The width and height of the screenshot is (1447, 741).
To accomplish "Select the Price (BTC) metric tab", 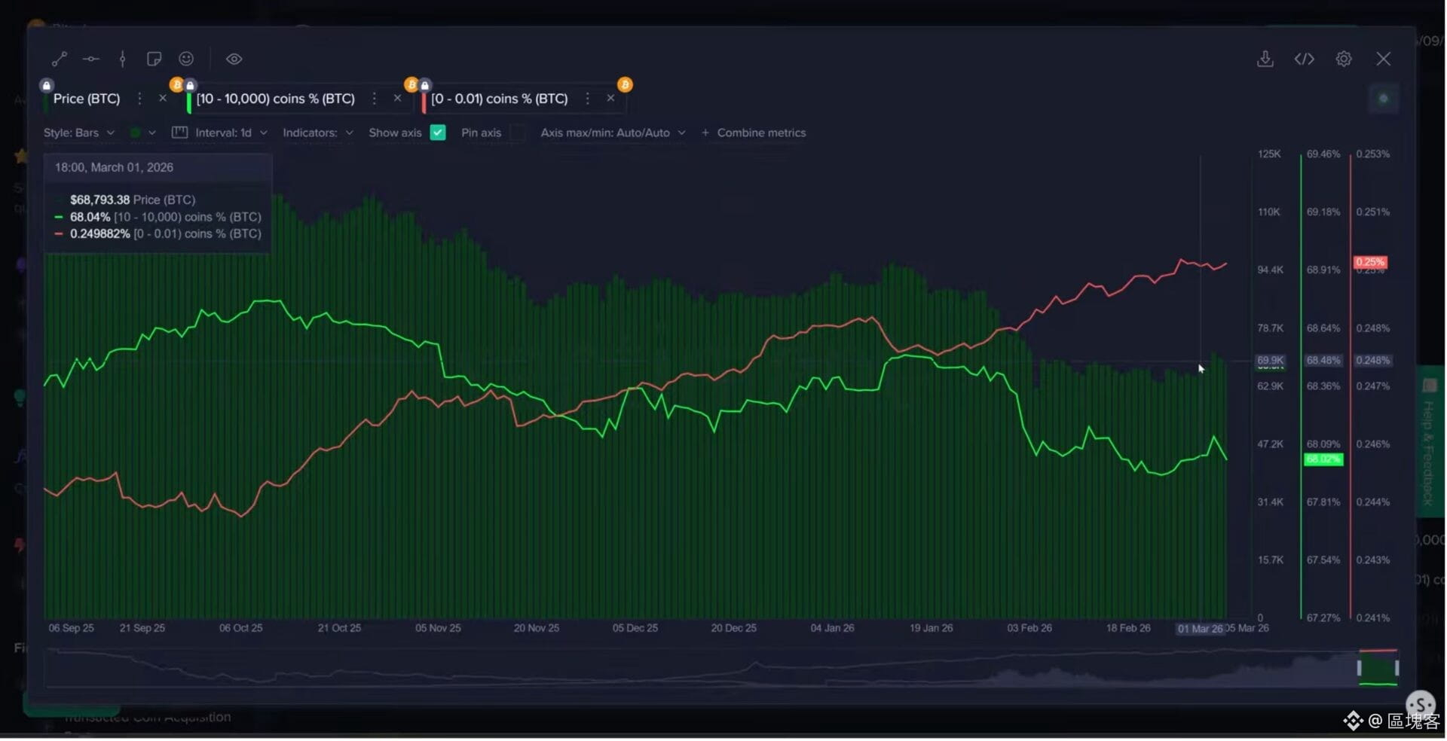I will 87,99.
